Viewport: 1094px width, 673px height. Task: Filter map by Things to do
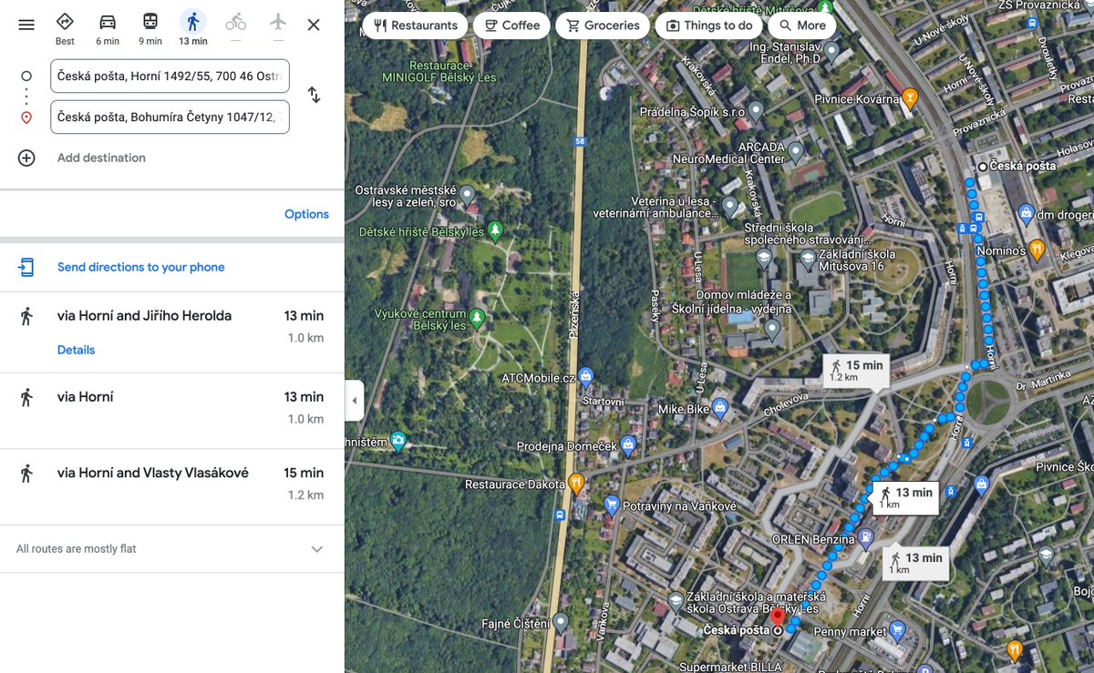tap(709, 25)
